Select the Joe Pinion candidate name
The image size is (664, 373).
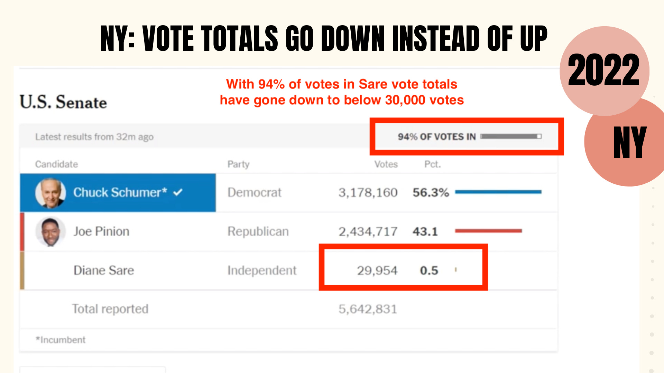(101, 231)
